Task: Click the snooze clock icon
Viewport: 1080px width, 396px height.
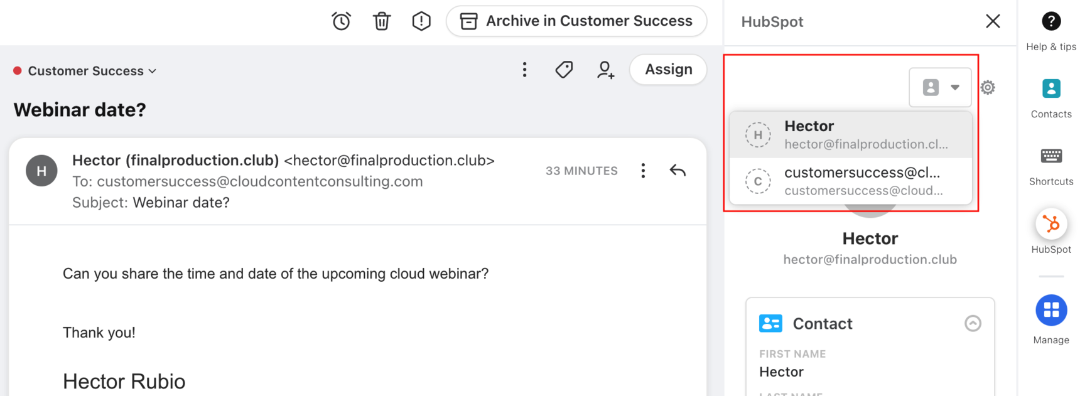Action: coord(341,21)
